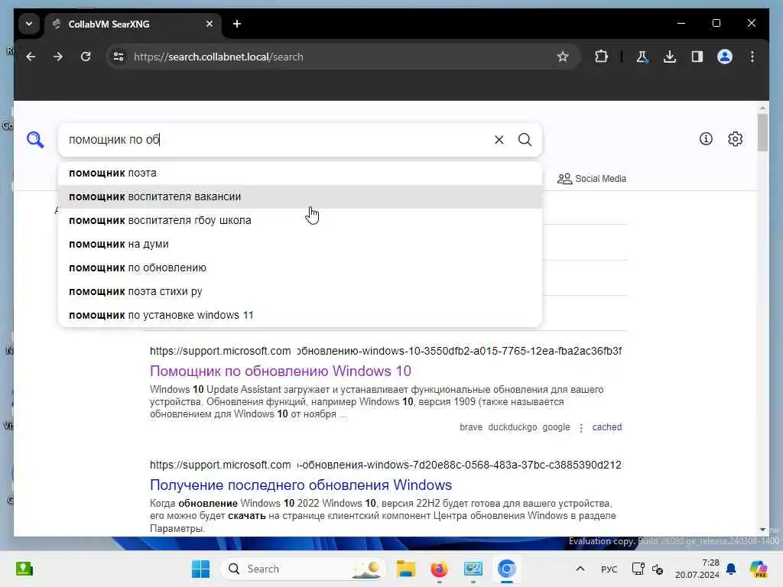Reload the current page
This screenshot has width=783, height=587.
click(x=86, y=57)
